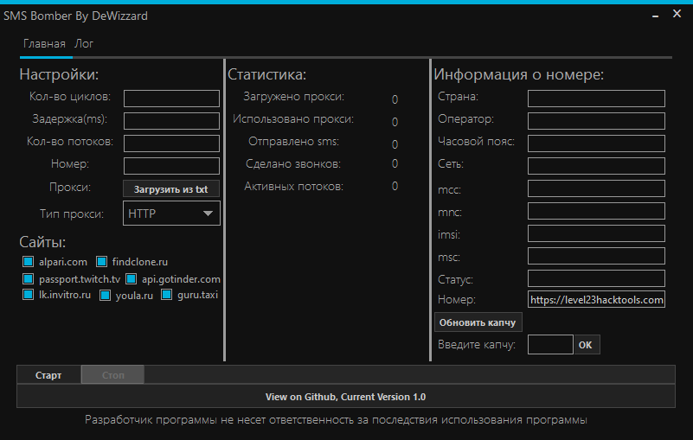Toggle the guru.taxi checkbox
Viewport: 693px width, 440px height.
(x=166, y=294)
